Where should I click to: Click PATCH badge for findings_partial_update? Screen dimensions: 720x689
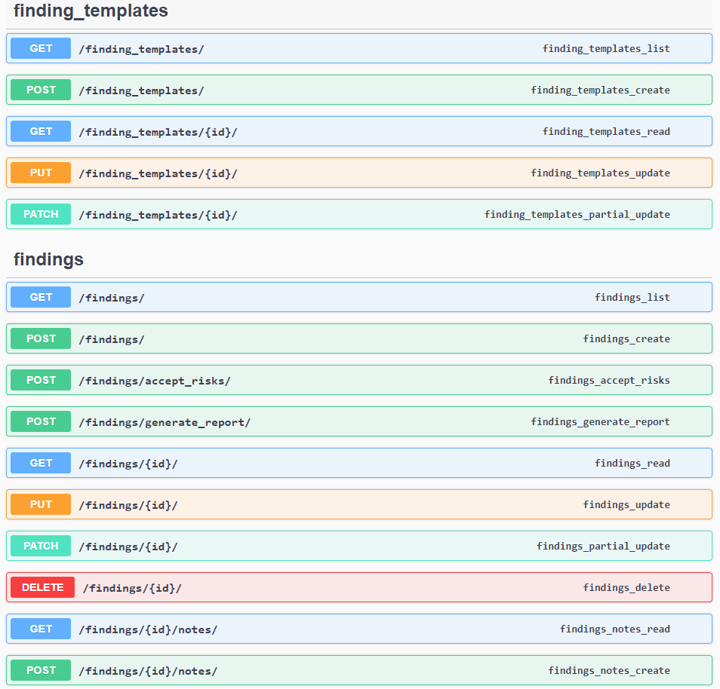[x=41, y=547]
